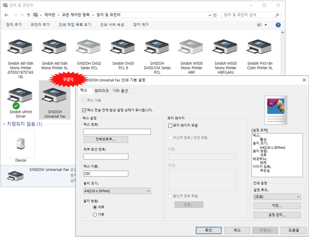Close the SINDOH Universal Fax settings dialog
Screen dimensions: 309x237
click(x=304, y=80)
